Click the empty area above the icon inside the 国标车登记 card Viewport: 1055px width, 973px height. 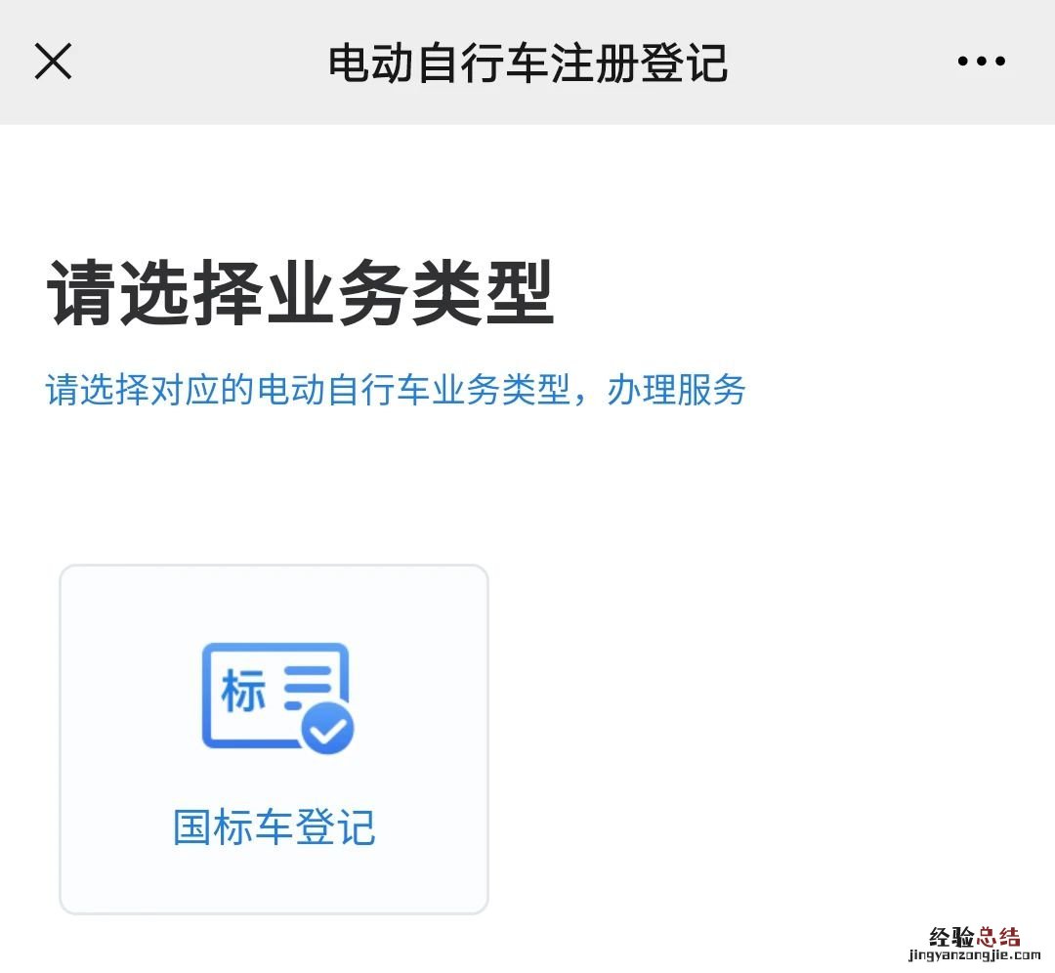pos(274,603)
